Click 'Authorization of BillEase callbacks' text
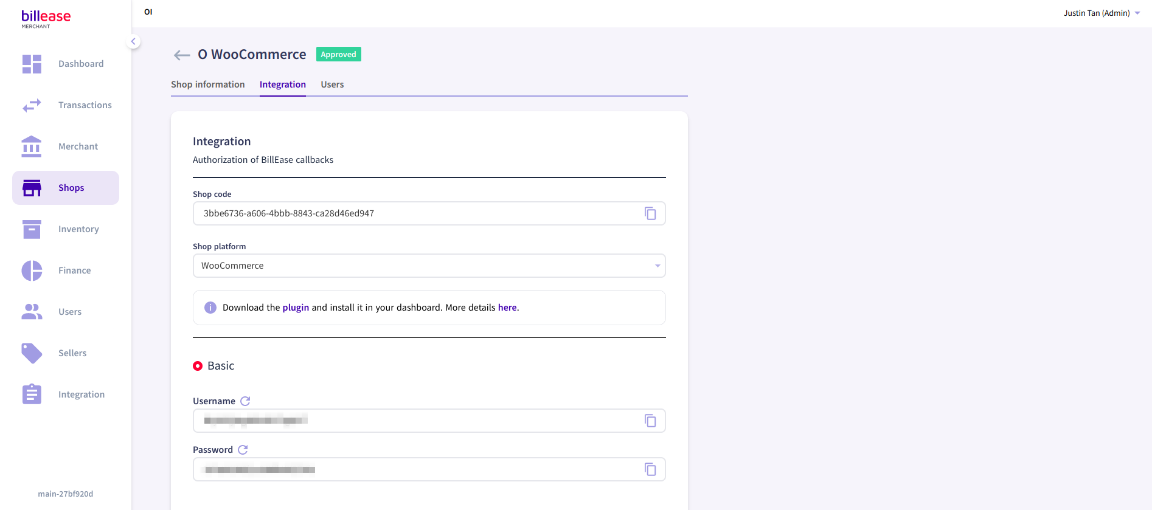 pos(263,160)
